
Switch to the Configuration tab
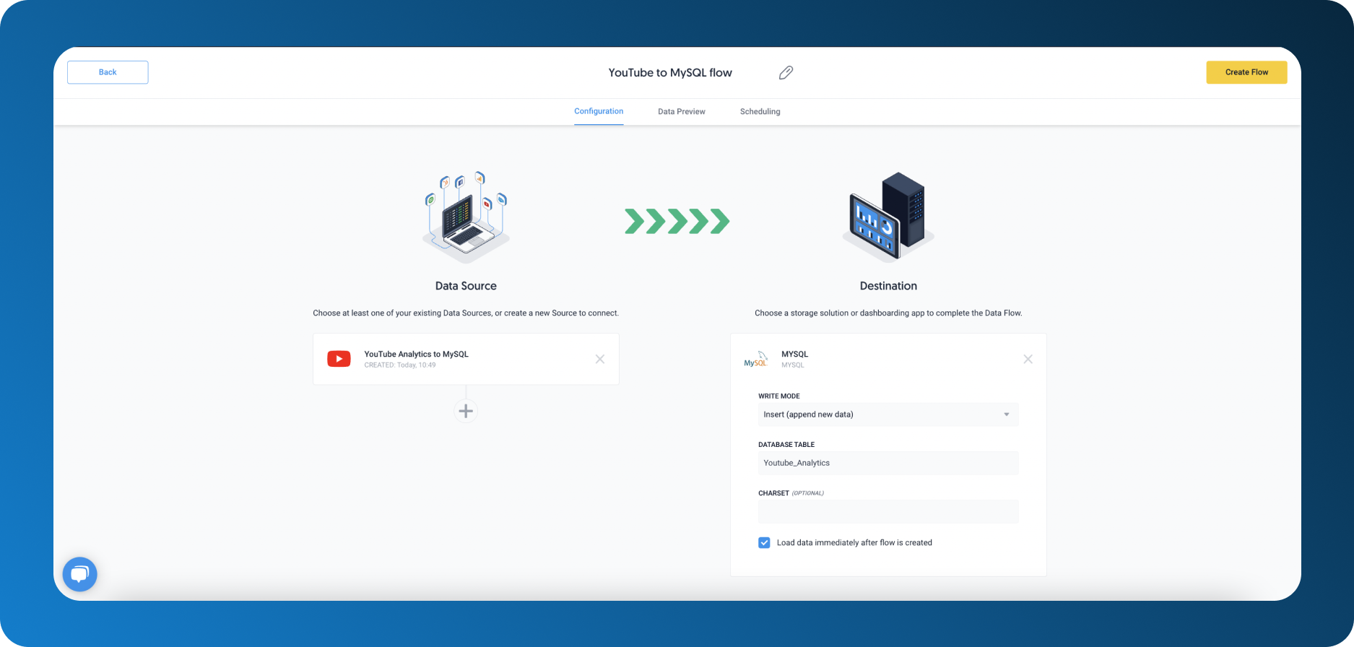[599, 111]
